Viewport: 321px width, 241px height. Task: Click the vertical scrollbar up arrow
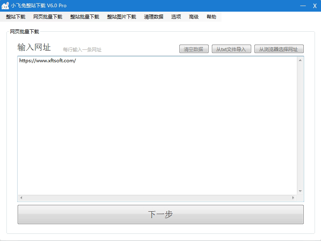[x=300, y=60]
